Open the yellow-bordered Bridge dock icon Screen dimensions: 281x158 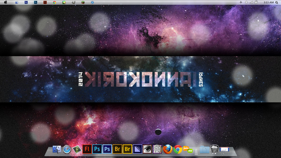127,149
